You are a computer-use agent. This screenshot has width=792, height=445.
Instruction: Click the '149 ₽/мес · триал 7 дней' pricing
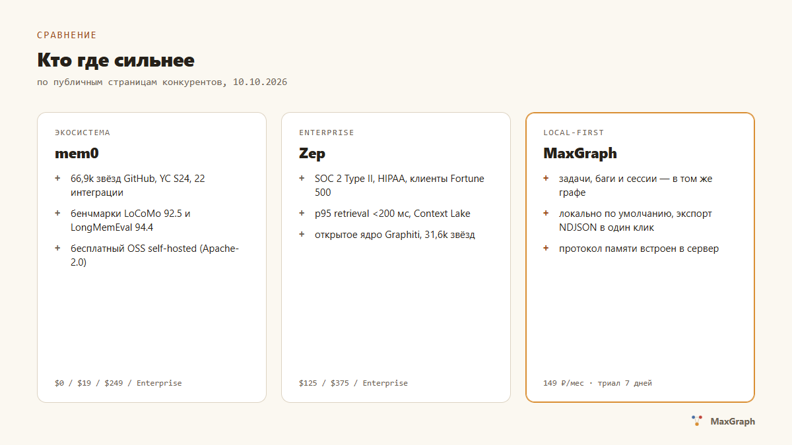click(597, 383)
